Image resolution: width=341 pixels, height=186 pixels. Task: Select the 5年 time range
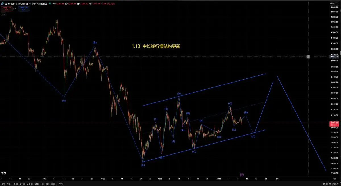click(47, 184)
